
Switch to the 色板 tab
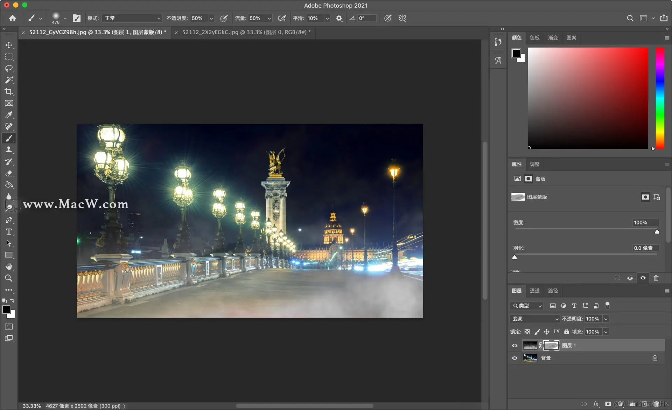click(534, 37)
